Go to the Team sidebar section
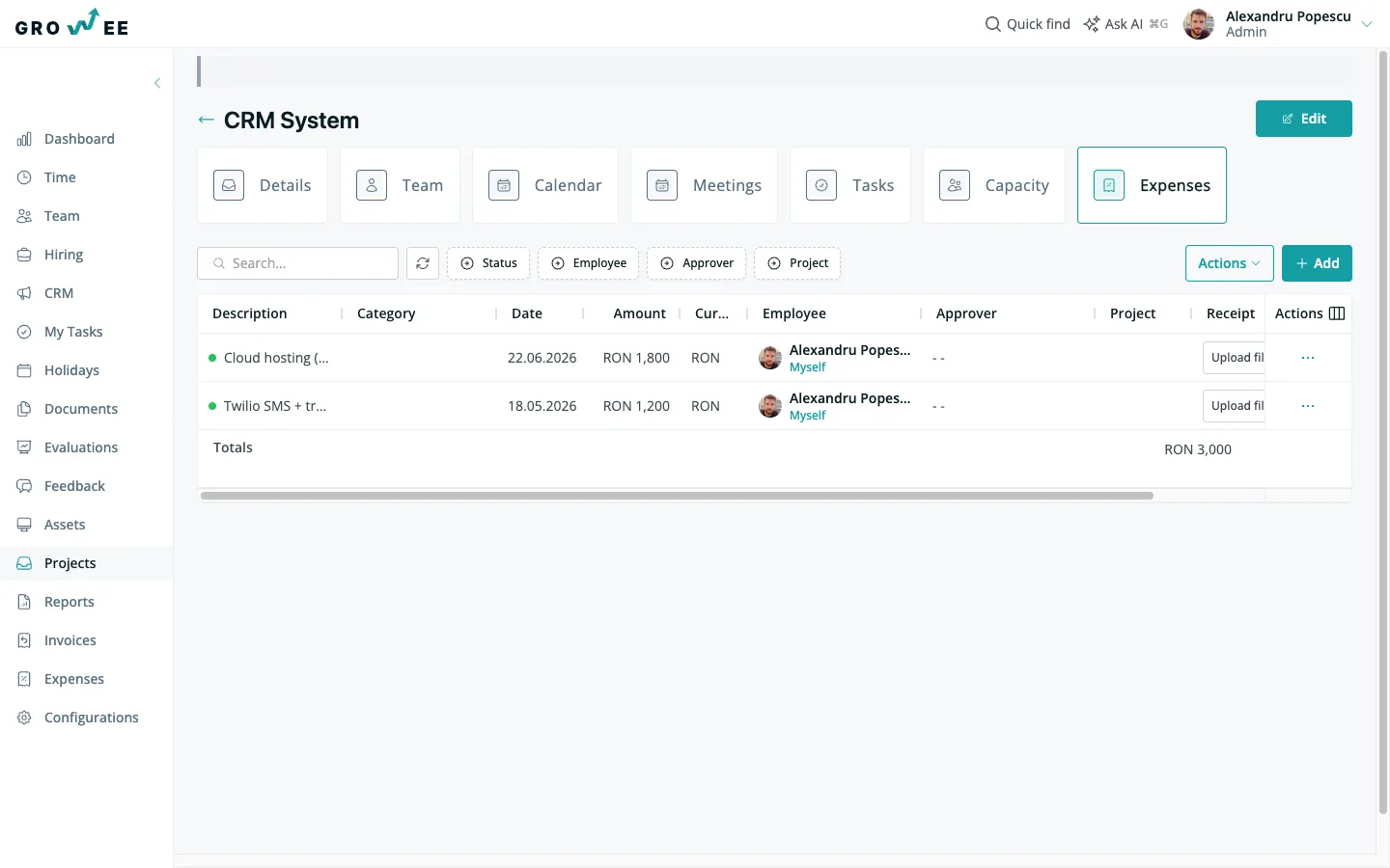This screenshot has width=1390, height=868. click(62, 216)
